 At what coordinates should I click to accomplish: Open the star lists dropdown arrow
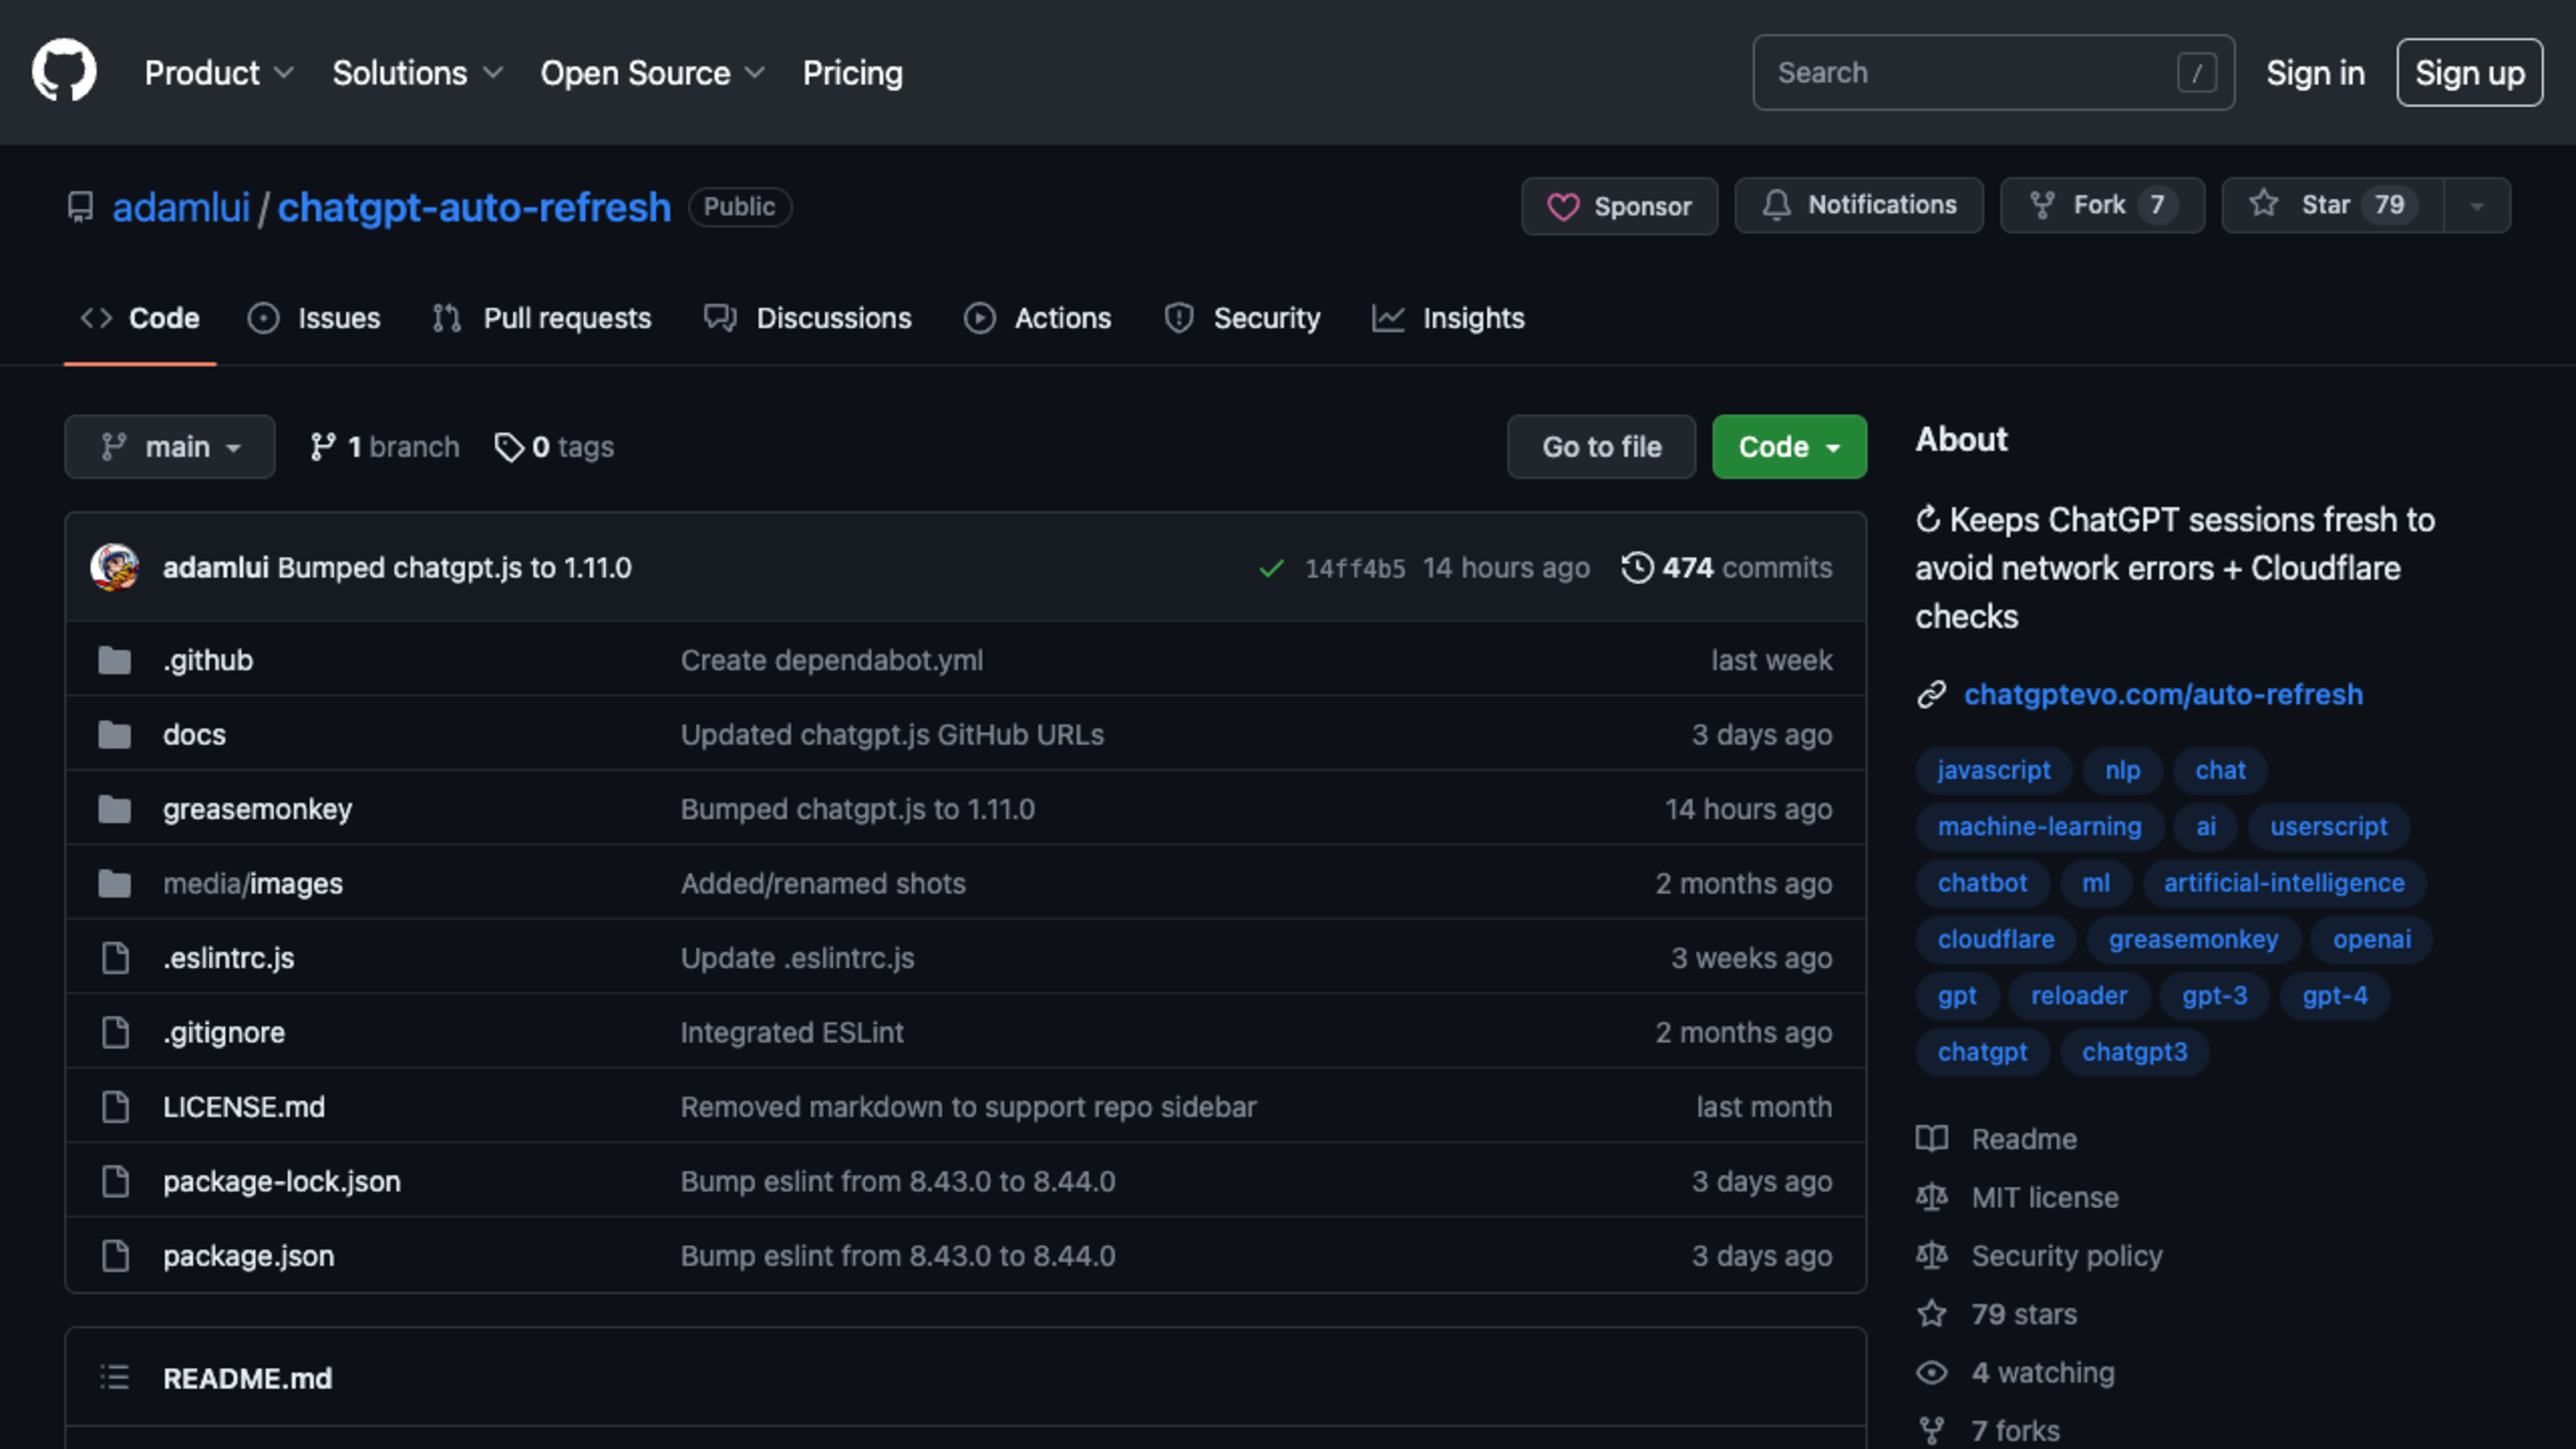click(2477, 206)
